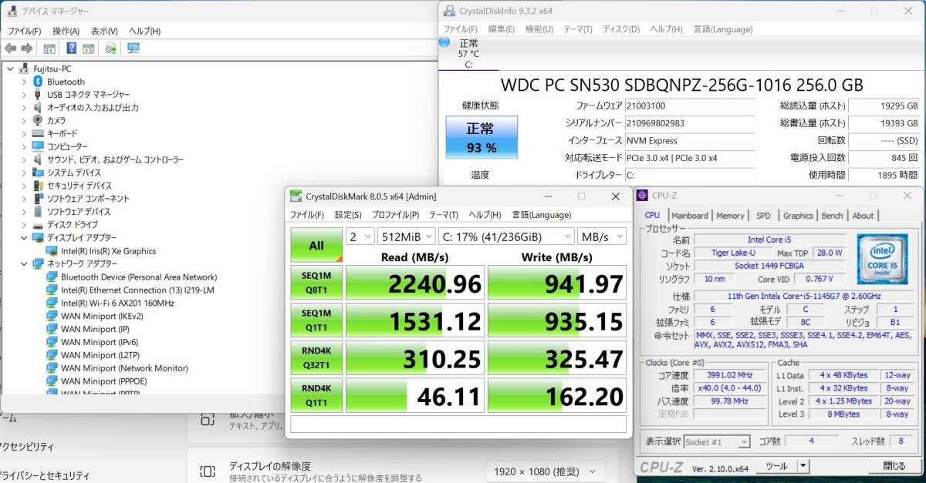The image size is (926, 483).
Task: Click the Fujitsu-PC computer icon
Action: pos(25,69)
